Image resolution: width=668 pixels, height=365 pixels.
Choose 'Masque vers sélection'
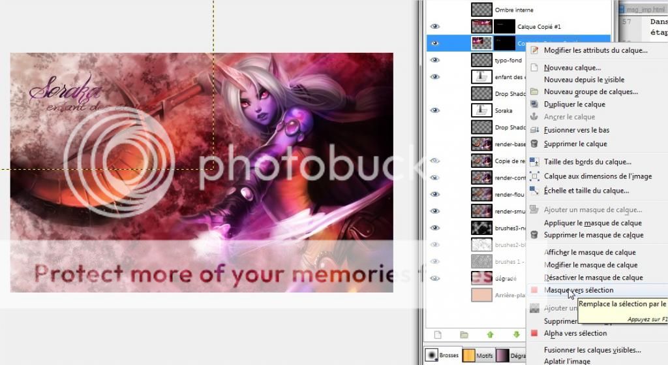(x=579, y=290)
